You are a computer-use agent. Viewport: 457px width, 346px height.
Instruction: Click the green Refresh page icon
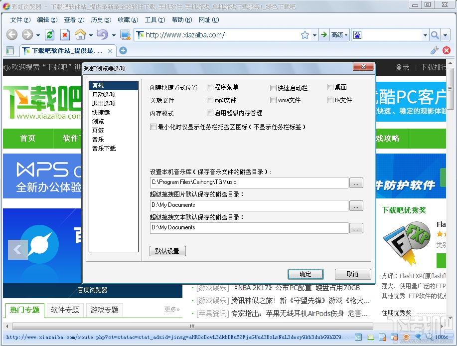(x=50, y=35)
